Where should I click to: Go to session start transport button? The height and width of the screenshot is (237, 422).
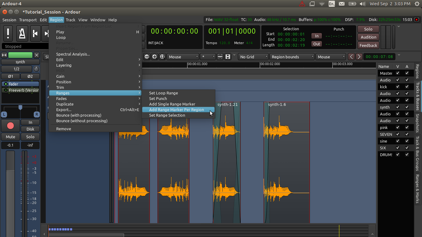pos(35,33)
